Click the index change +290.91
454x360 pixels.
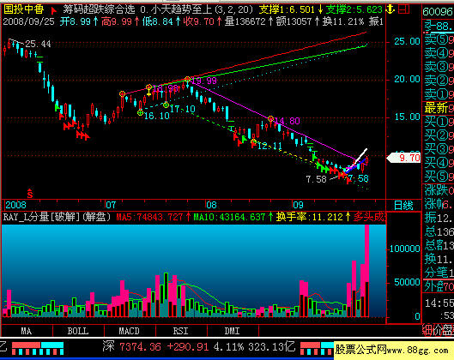(x=188, y=346)
